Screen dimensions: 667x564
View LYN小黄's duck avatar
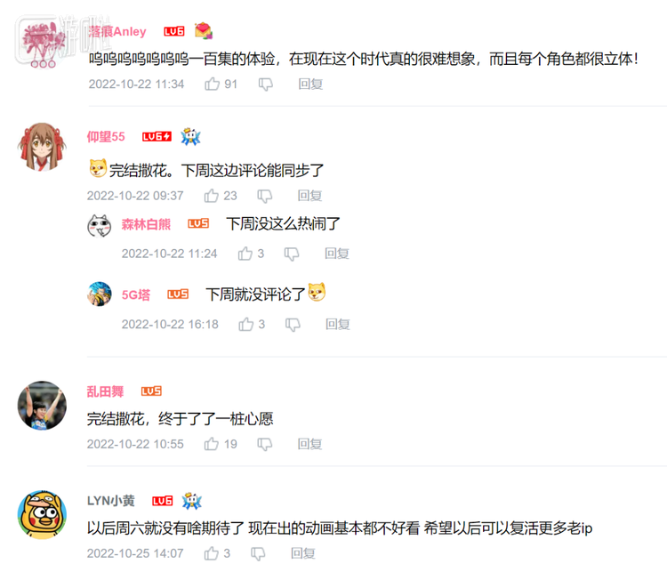42,514
